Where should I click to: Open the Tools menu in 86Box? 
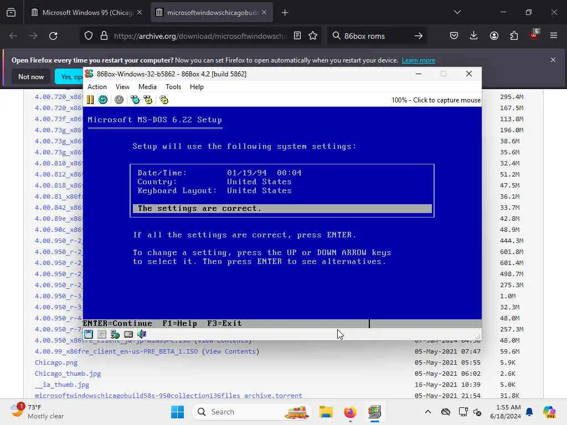173,87
